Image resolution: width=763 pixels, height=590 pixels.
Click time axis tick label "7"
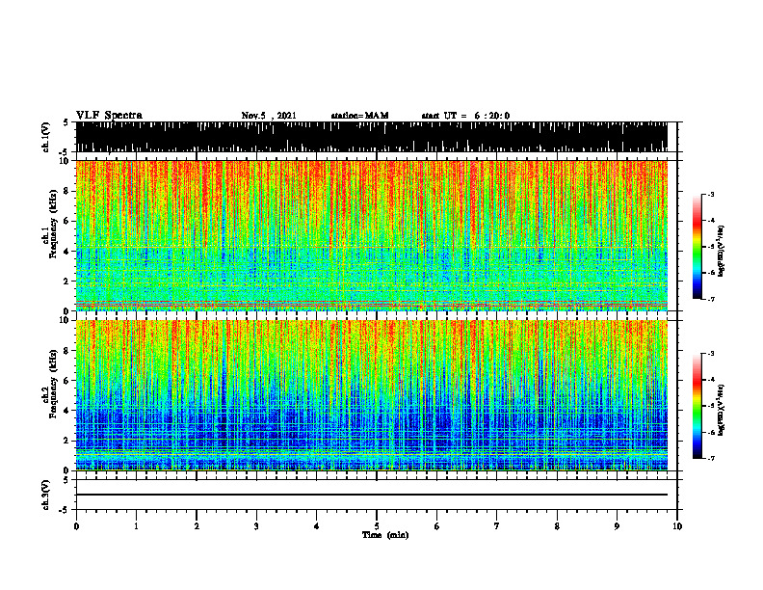coord(497,526)
